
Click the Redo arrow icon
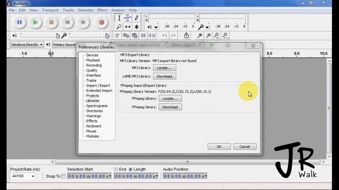coord(173,35)
